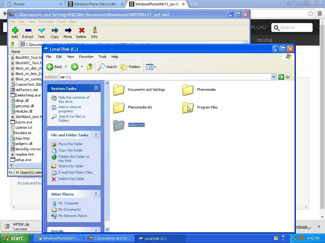The width and height of the screenshot is (325, 243).
Task: Select the WINDOWS folder icon
Action: (119, 125)
